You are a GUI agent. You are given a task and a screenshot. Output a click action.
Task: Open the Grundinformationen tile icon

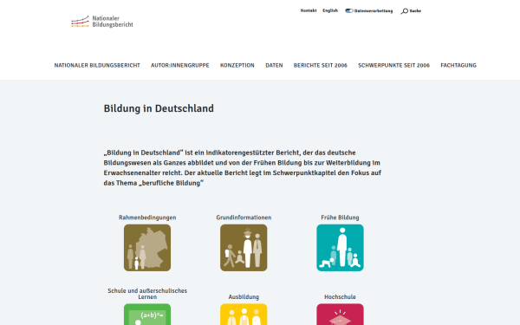point(244,248)
